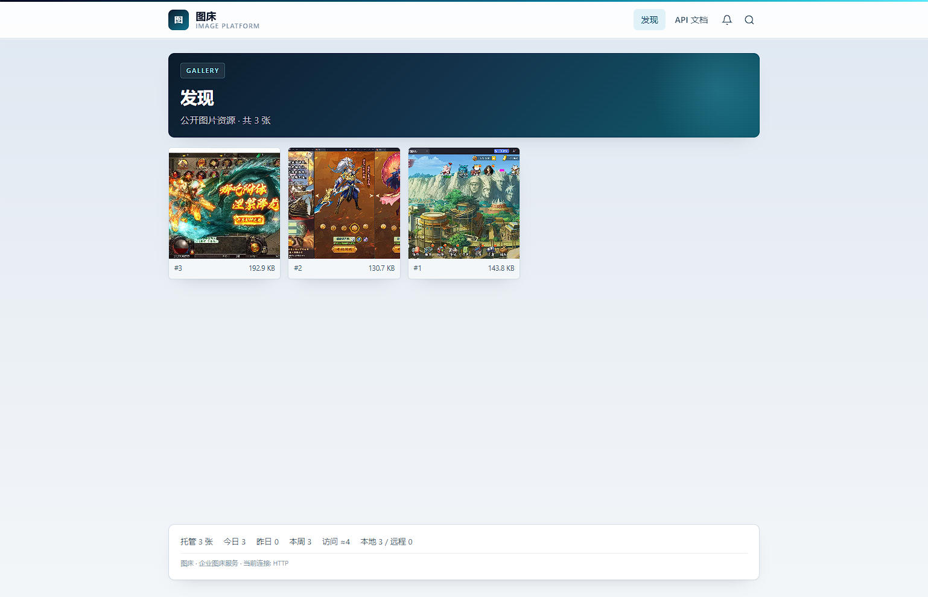The image size is (928, 597).
Task: Open the 发现 navigation tab
Action: [x=649, y=20]
